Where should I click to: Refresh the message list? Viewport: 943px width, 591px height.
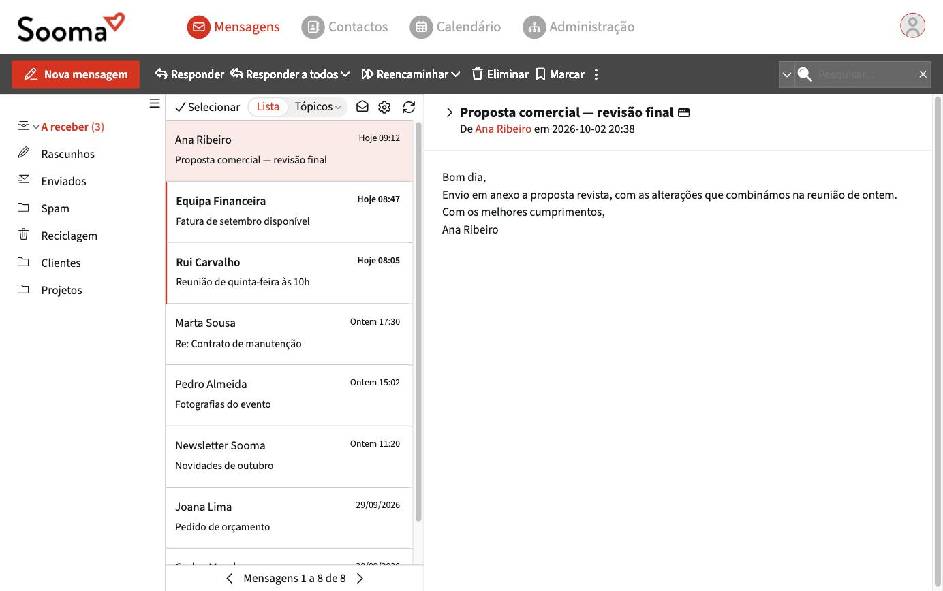[409, 107]
